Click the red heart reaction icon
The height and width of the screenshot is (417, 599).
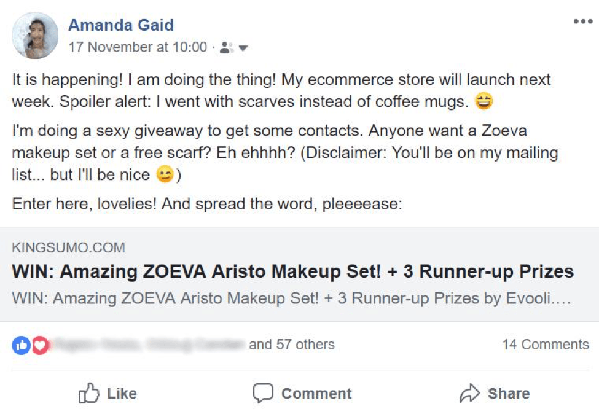(x=39, y=345)
